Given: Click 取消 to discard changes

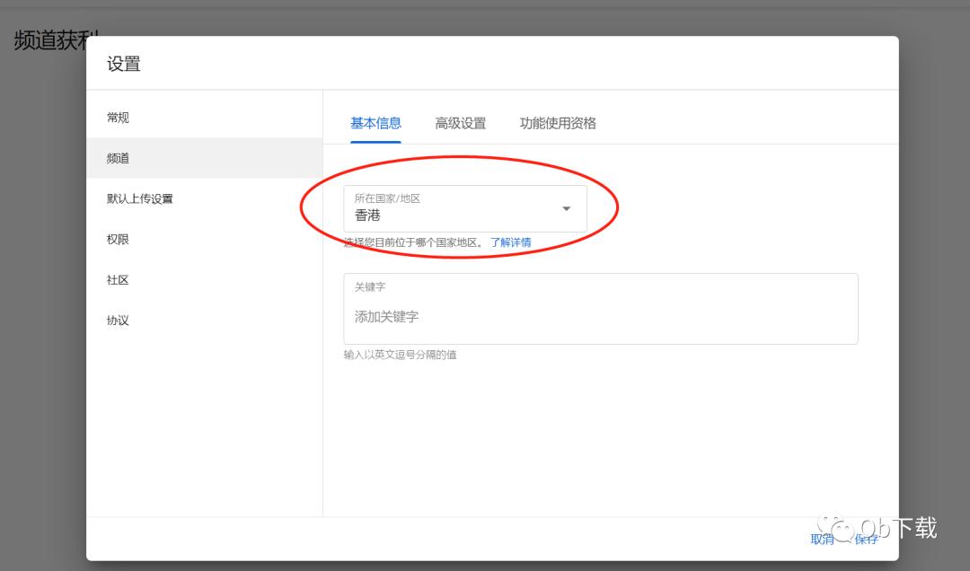Looking at the screenshot, I should tap(822, 539).
